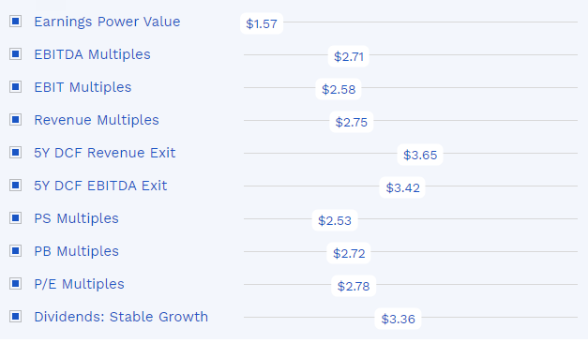Select the $3.42 DCF EBITDA marker
This screenshot has height=343, width=588.
pos(402,187)
